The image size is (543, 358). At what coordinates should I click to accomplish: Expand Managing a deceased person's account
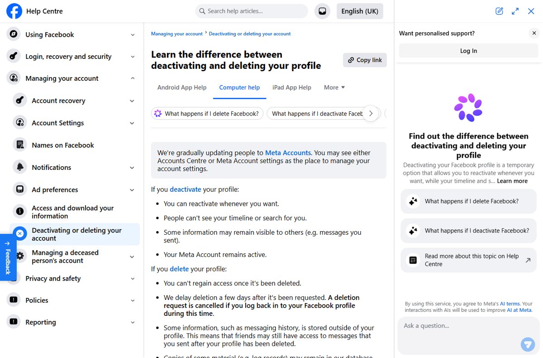(132, 256)
